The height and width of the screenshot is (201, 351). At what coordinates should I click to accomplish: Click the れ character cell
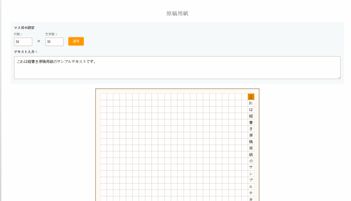[251, 103]
